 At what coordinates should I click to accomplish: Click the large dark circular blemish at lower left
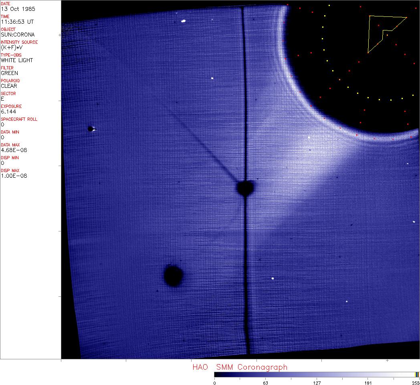pyautogui.click(x=174, y=276)
